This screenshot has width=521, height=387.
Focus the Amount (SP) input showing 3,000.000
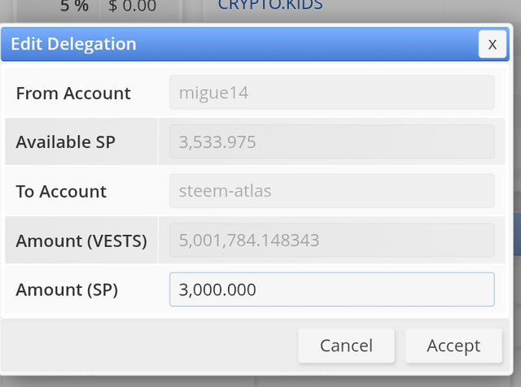pos(332,289)
